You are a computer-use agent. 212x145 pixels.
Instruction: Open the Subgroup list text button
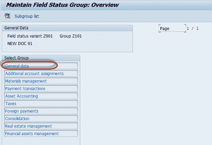click(x=27, y=16)
